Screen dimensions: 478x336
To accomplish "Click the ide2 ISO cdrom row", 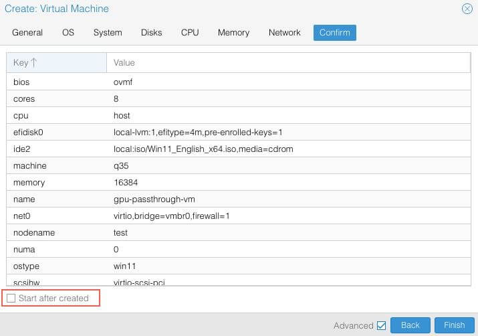I will (x=238, y=149).
